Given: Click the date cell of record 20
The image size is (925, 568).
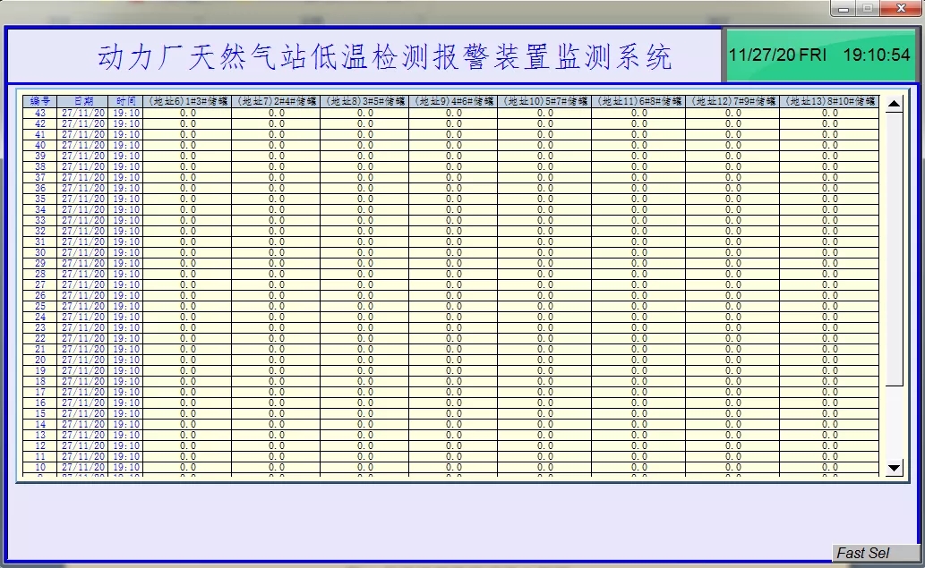Looking at the screenshot, I should [x=83, y=360].
